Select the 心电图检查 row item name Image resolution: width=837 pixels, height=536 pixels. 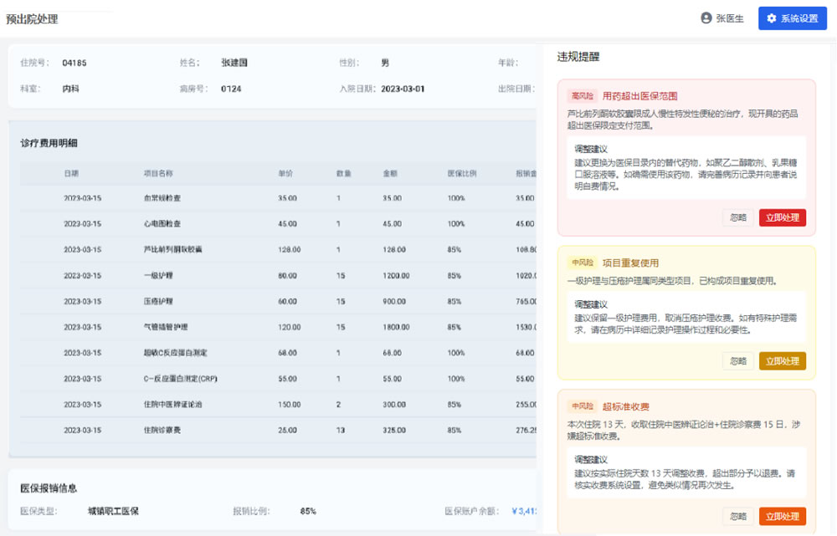click(162, 224)
